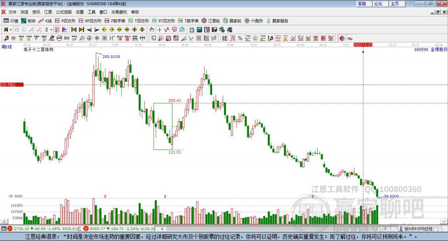Open the 9T四方形 tool
This screenshot has width=448, height=241.
click(x=164, y=21)
